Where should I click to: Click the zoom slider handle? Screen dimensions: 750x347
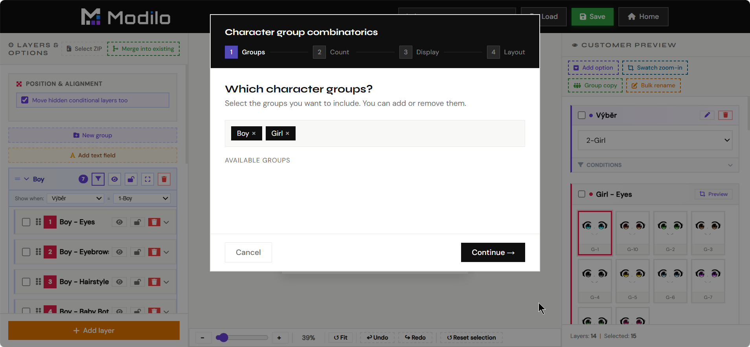click(223, 338)
